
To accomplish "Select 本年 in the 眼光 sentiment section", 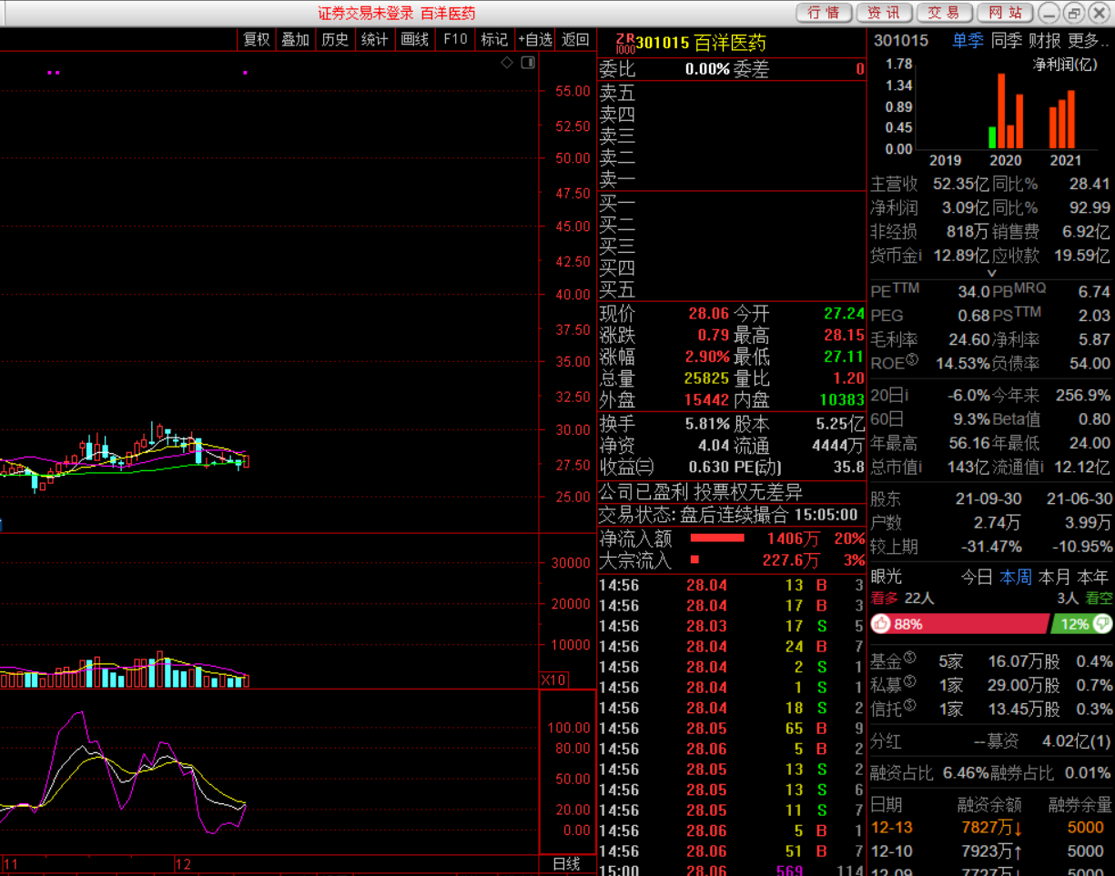I will pos(1092,577).
